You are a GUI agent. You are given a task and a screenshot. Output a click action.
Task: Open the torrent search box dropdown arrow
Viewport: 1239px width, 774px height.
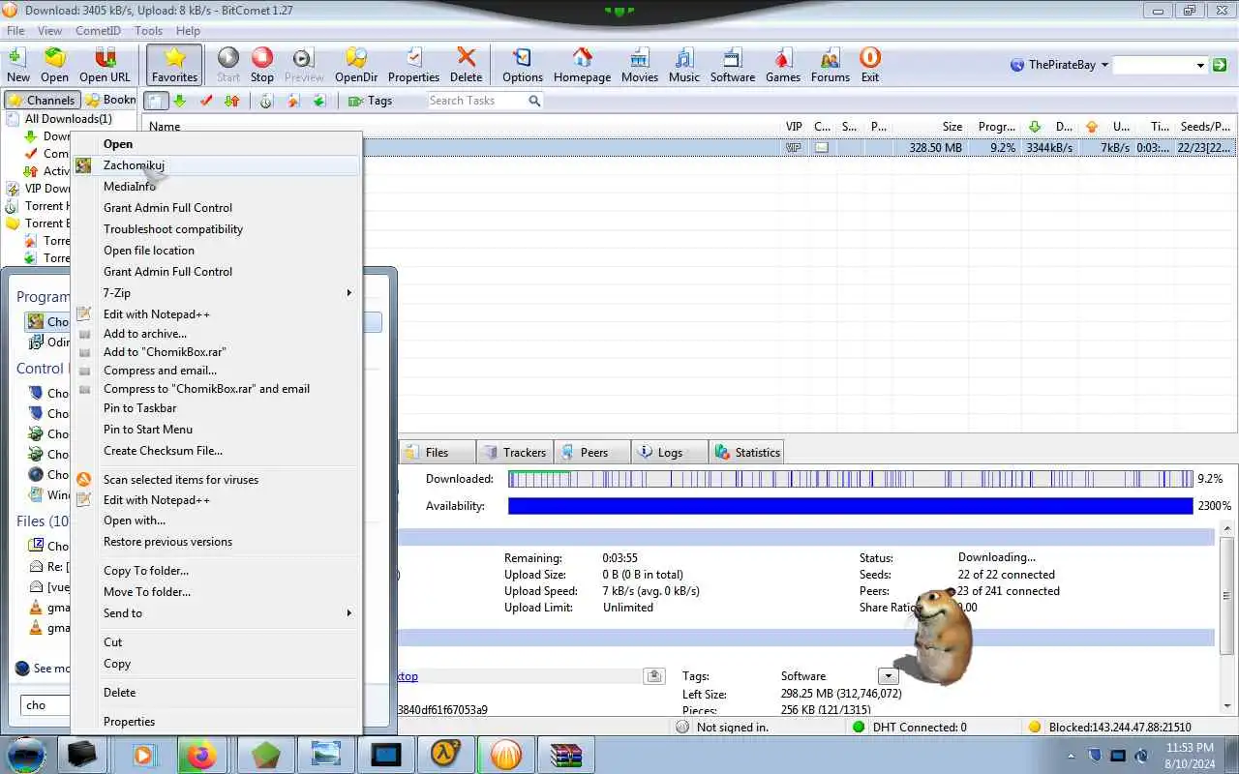pyautogui.click(x=1200, y=65)
